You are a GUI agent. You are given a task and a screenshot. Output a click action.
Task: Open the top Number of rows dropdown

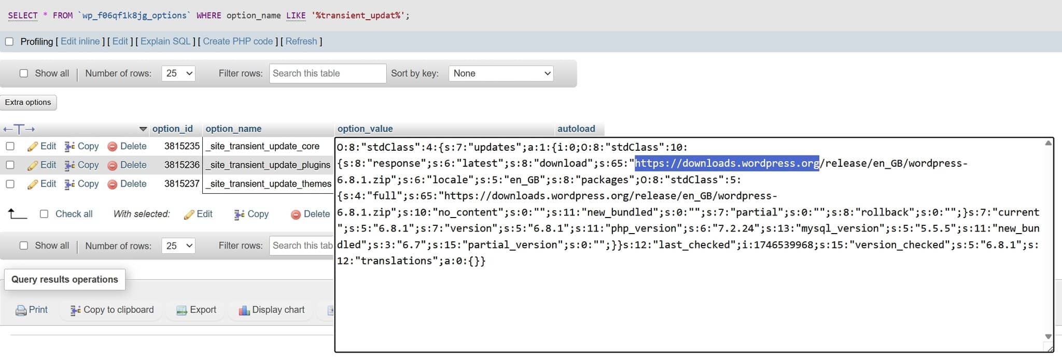(x=178, y=74)
